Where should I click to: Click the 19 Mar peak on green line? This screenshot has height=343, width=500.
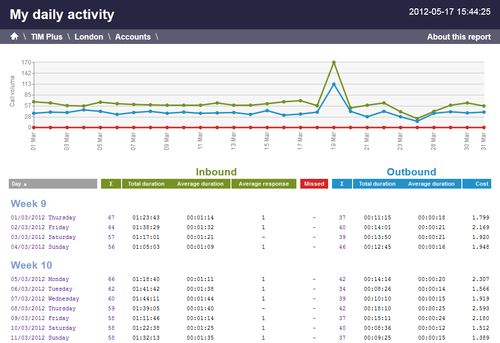click(333, 63)
